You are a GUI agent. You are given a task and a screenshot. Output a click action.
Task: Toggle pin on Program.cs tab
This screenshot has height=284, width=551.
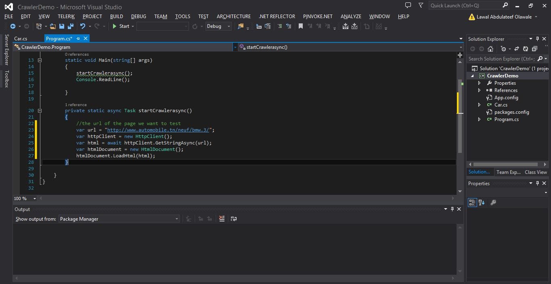78,38
